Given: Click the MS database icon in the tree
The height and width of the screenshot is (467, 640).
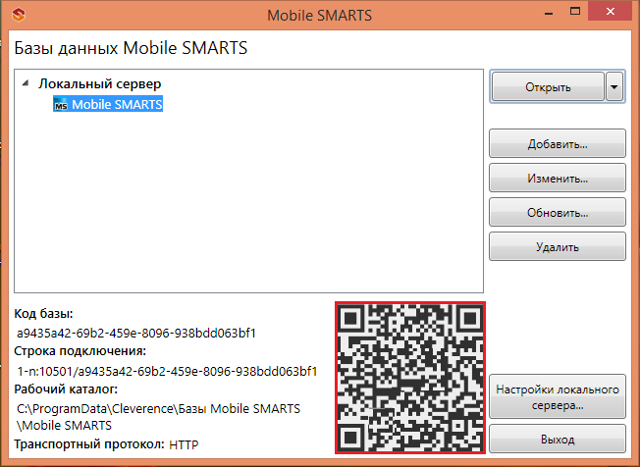Looking at the screenshot, I should pyautogui.click(x=61, y=105).
